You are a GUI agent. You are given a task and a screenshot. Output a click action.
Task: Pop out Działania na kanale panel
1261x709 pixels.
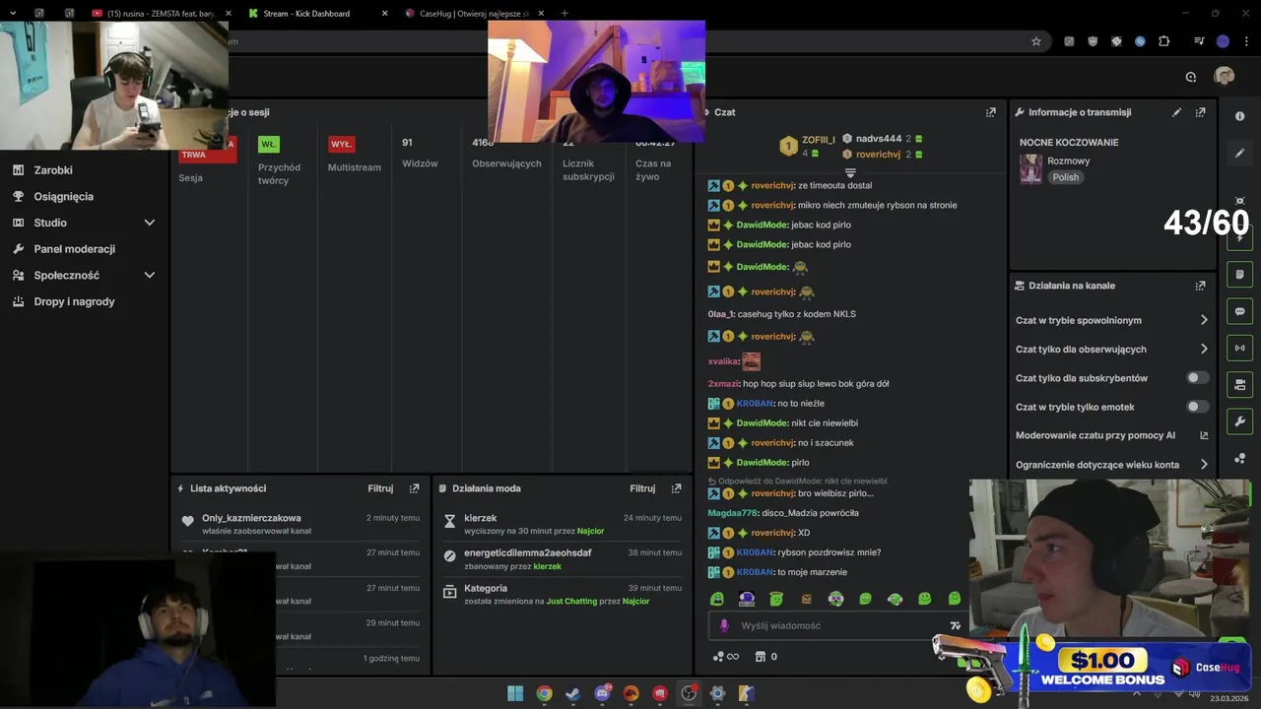click(x=1200, y=286)
